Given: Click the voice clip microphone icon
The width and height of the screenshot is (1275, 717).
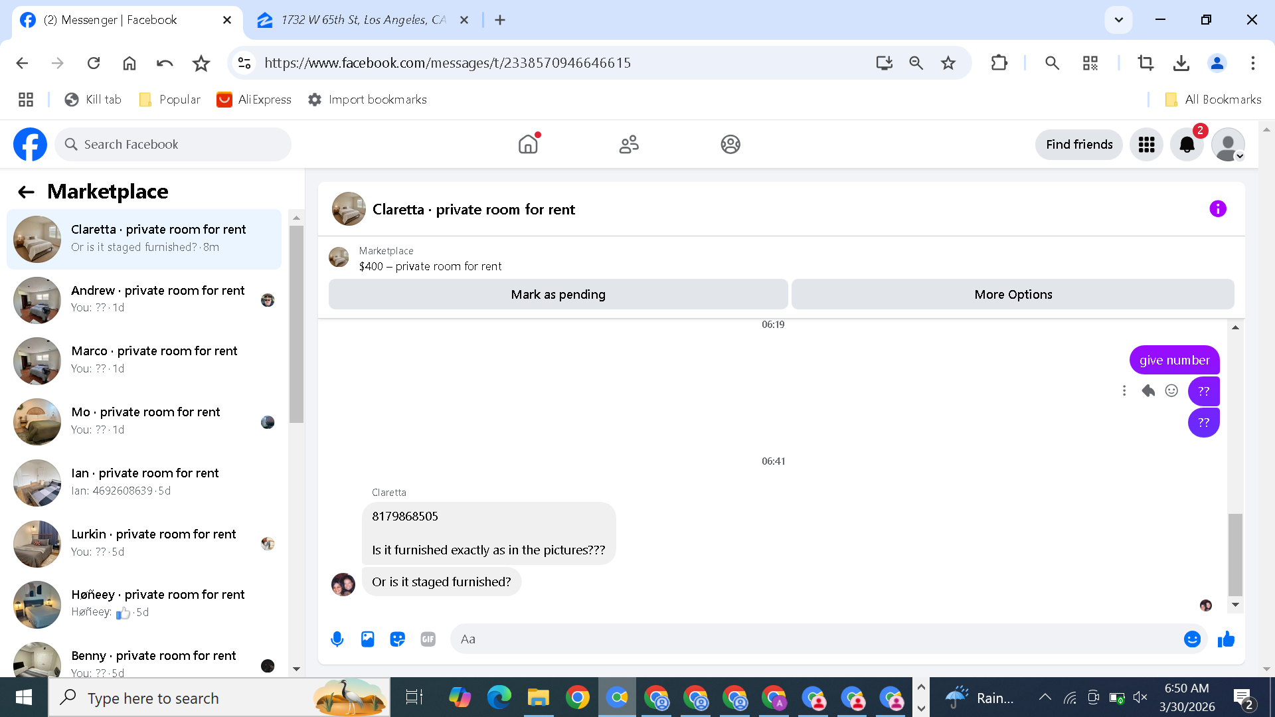Looking at the screenshot, I should (x=337, y=639).
